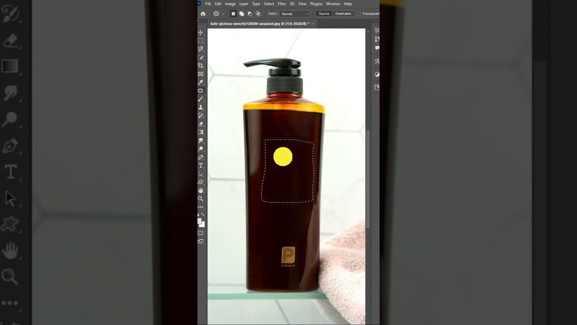Switch to the kate-glotova document tab
The height and width of the screenshot is (325, 577).
(260, 23)
